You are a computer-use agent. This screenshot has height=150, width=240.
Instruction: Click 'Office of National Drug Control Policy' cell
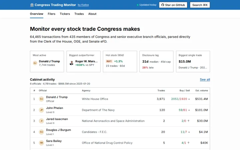tap(107, 143)
